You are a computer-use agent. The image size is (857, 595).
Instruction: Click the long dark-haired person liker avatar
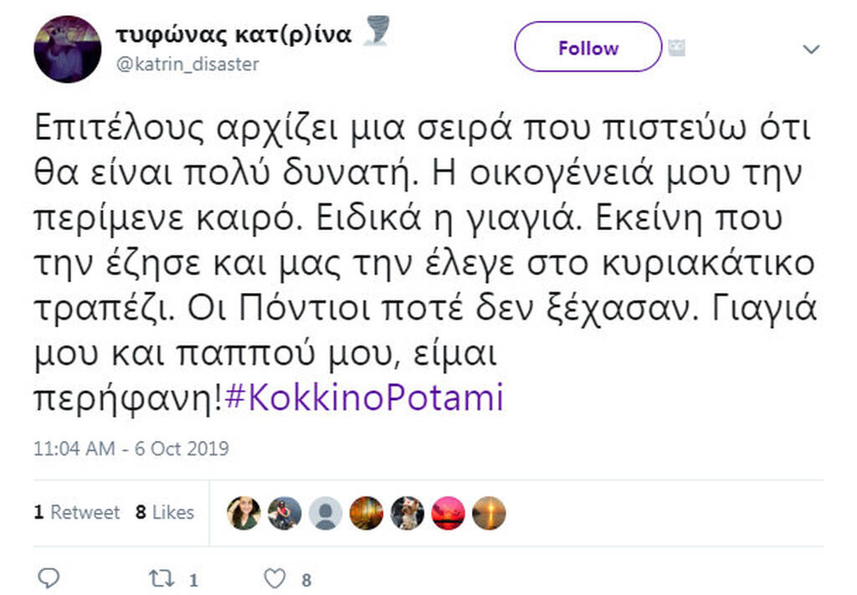pyautogui.click(x=244, y=513)
